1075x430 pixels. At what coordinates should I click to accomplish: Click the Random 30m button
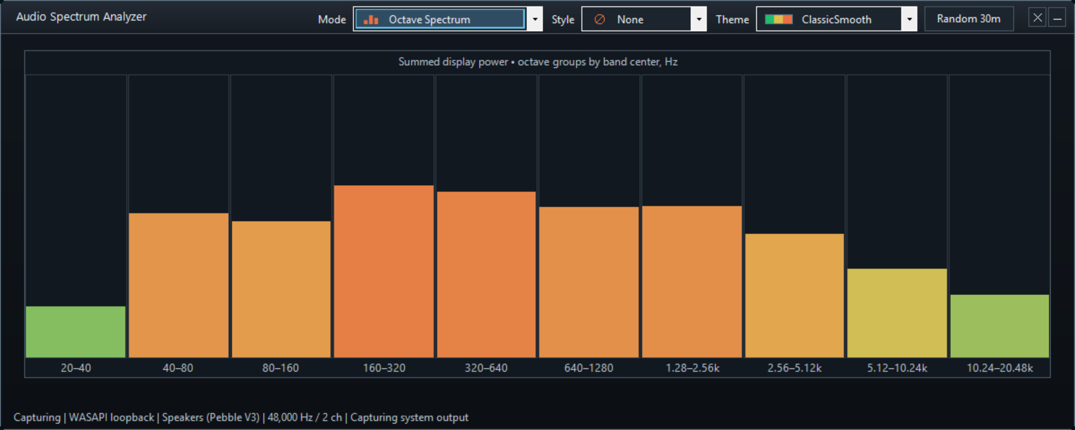click(969, 19)
